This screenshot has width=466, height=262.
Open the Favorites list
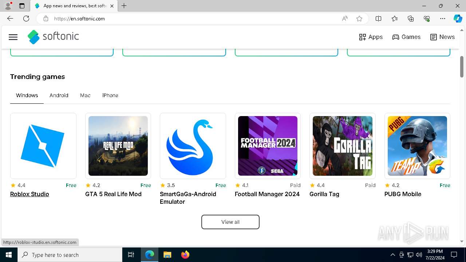coord(395,19)
